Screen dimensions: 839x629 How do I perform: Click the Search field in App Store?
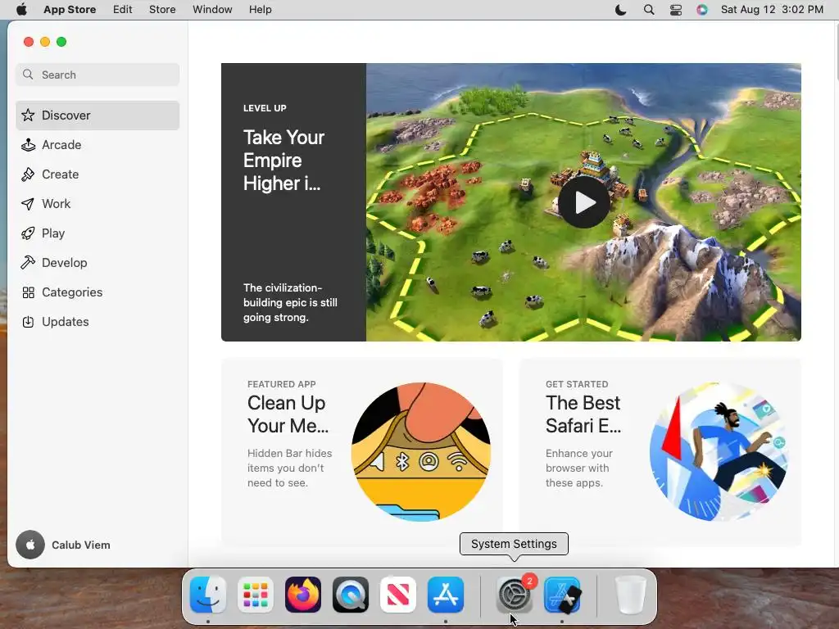tap(98, 75)
